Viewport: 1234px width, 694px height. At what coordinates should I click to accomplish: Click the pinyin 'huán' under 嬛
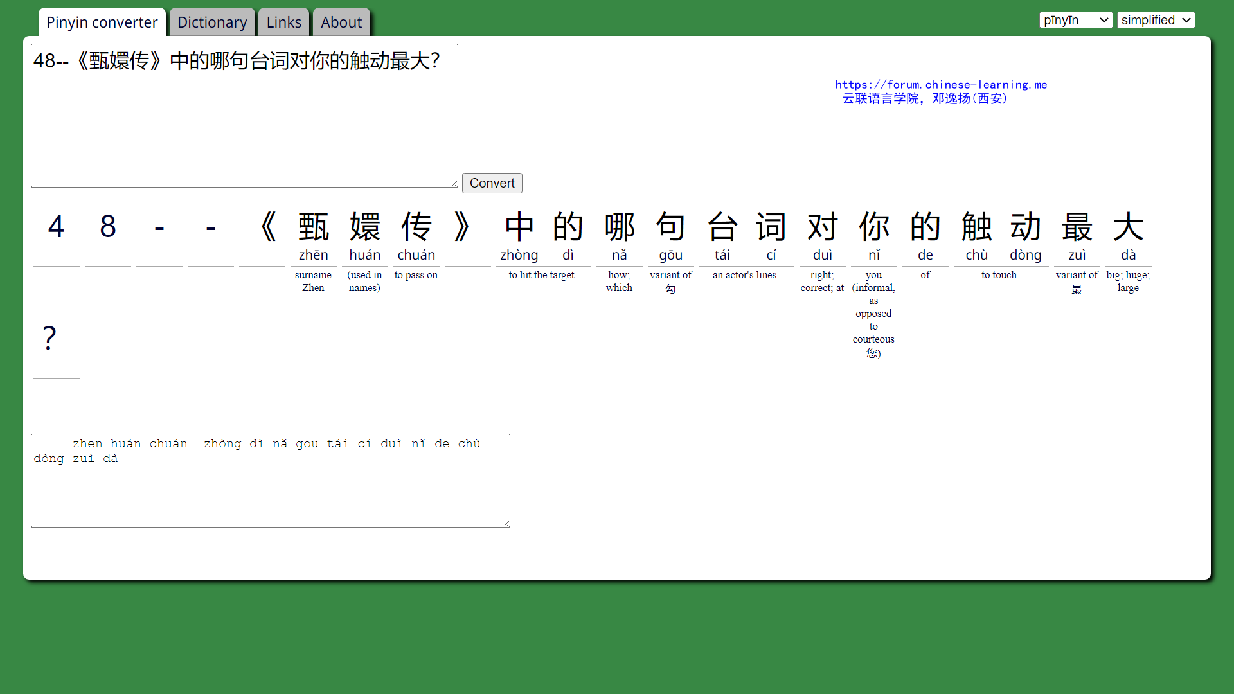(x=365, y=255)
